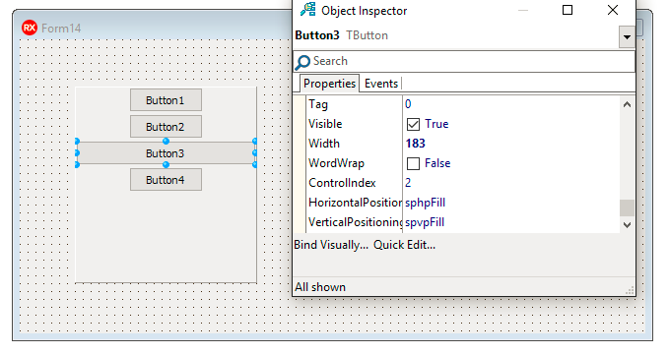Click the RX icon on Form14
Viewport: 669px width, 355px height.
point(30,29)
